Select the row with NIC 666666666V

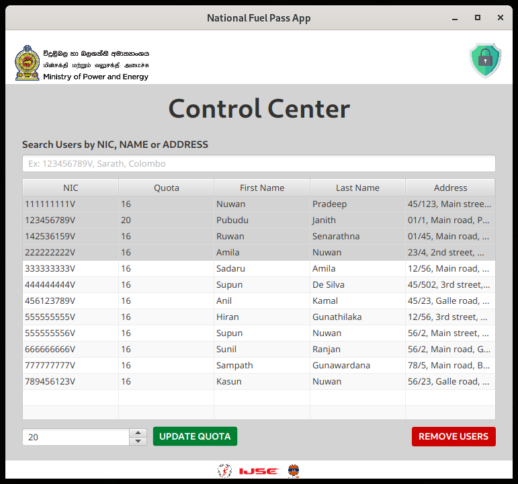[x=259, y=349]
